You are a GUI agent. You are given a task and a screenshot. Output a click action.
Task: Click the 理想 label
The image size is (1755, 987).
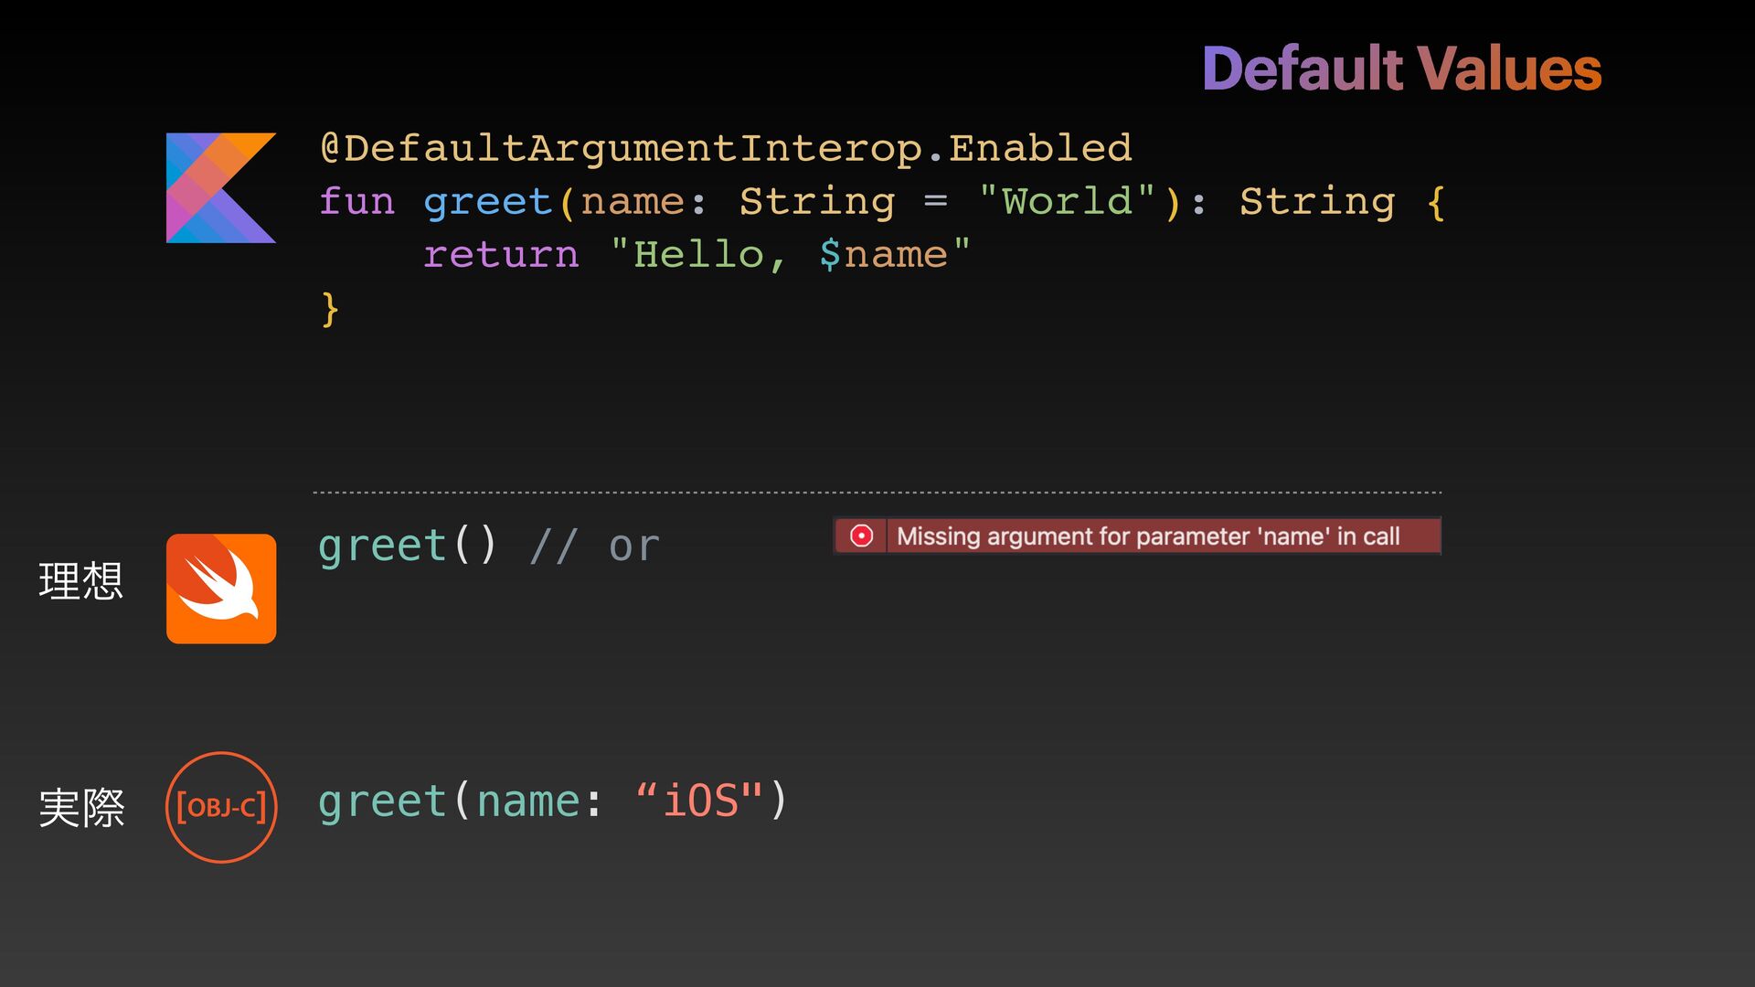click(80, 581)
